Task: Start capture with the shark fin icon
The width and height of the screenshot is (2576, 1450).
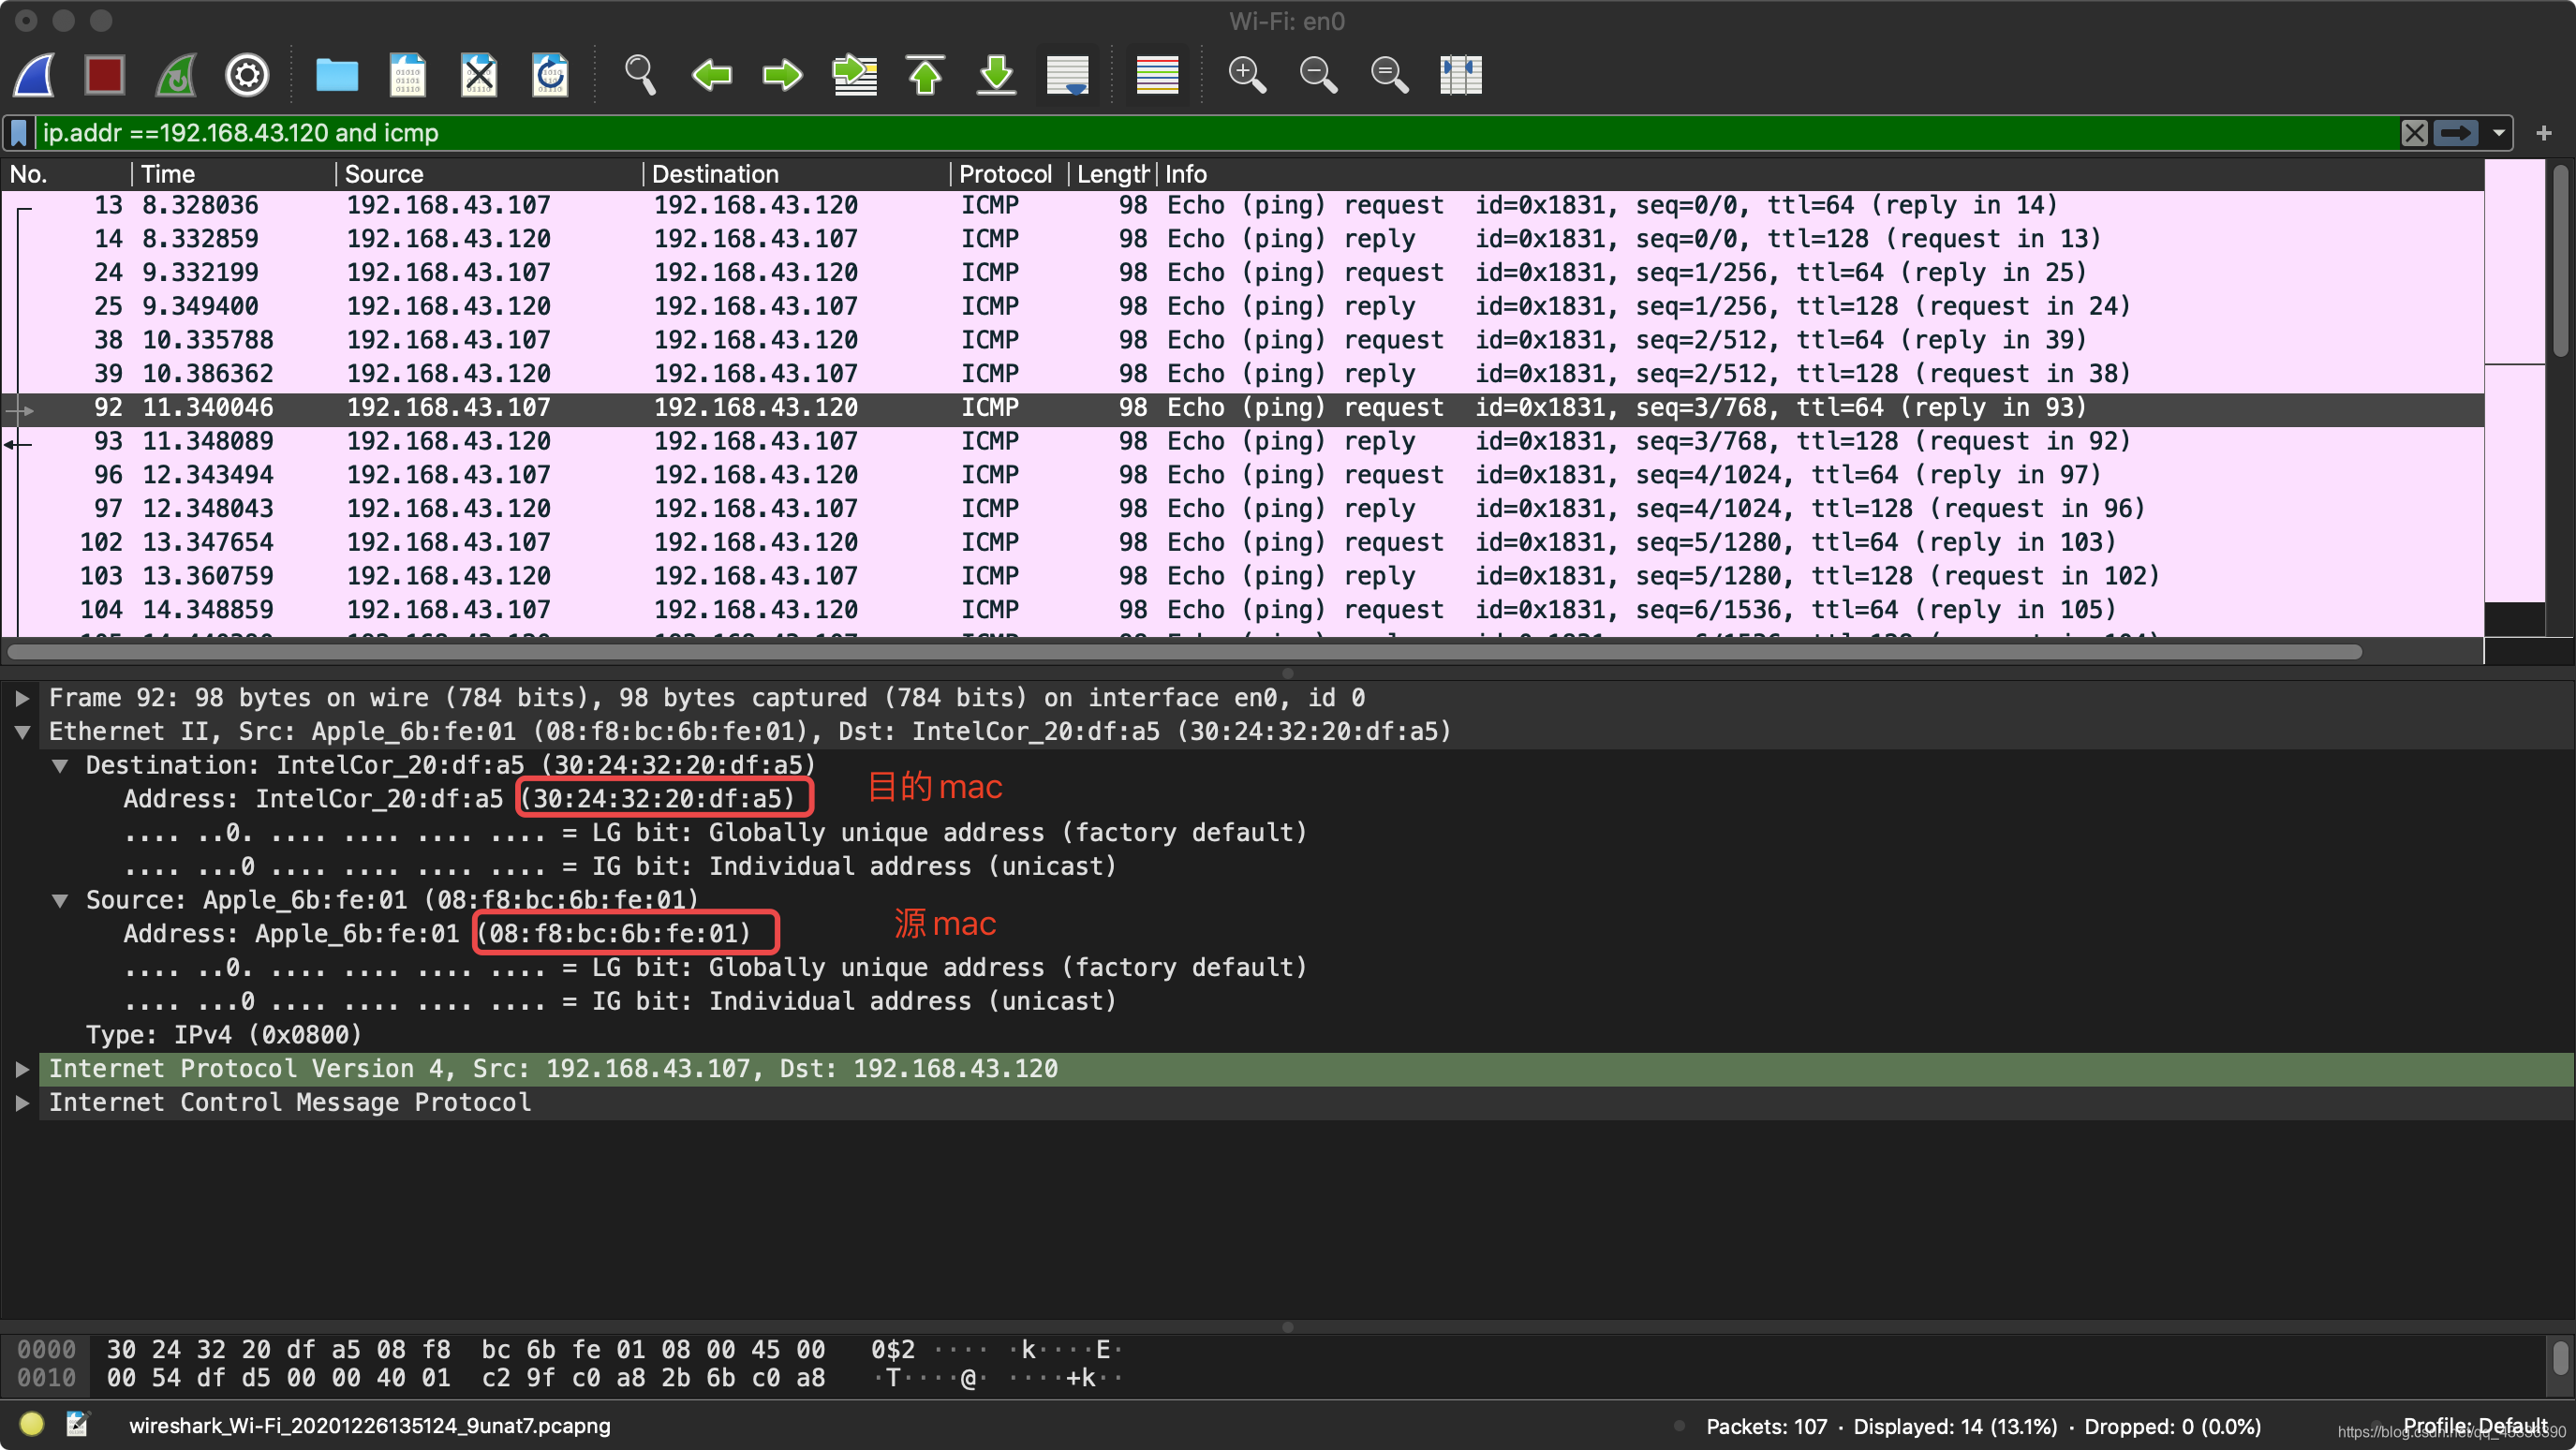Action: 34,76
